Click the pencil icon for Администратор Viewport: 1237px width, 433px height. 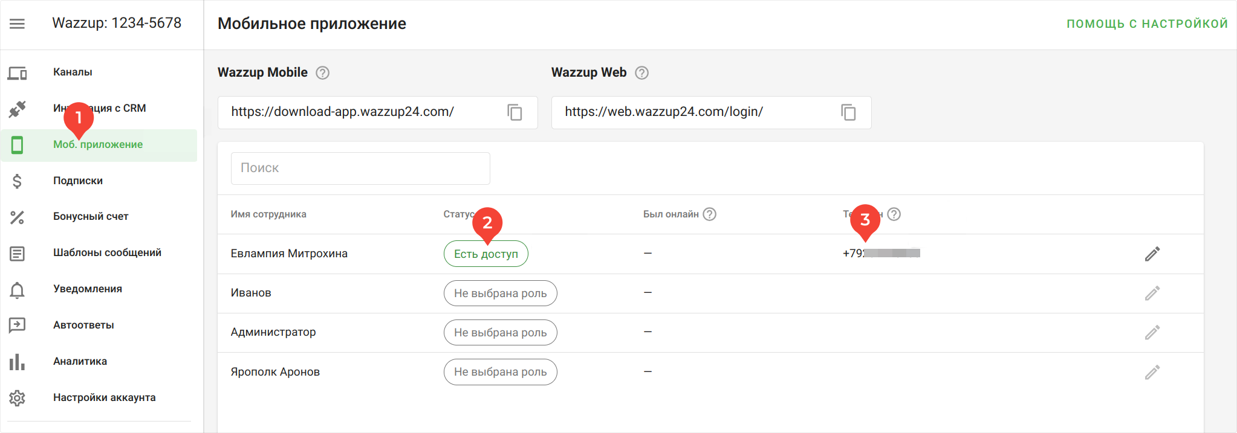coord(1152,333)
